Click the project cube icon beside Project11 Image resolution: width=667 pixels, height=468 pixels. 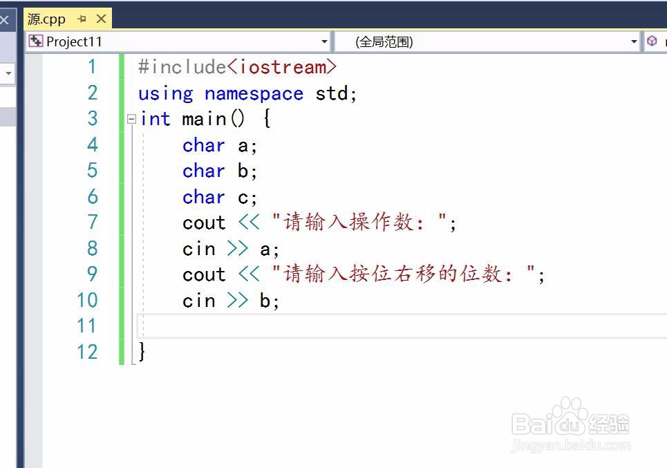(35, 41)
